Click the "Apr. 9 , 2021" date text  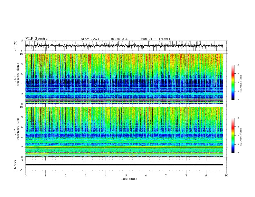coord(90,39)
